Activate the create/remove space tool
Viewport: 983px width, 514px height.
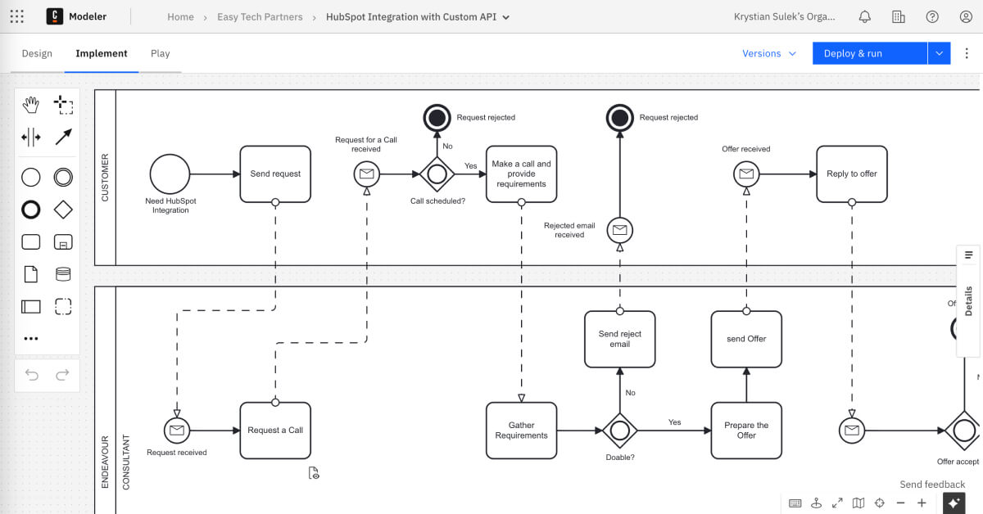[x=31, y=137]
